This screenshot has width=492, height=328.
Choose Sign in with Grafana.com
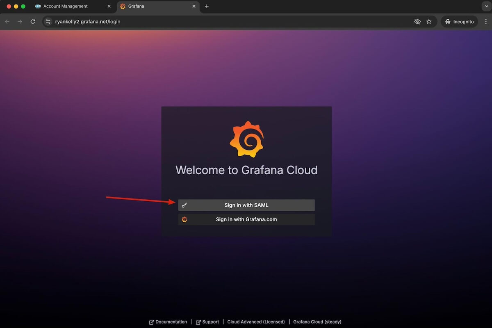pyautogui.click(x=246, y=219)
